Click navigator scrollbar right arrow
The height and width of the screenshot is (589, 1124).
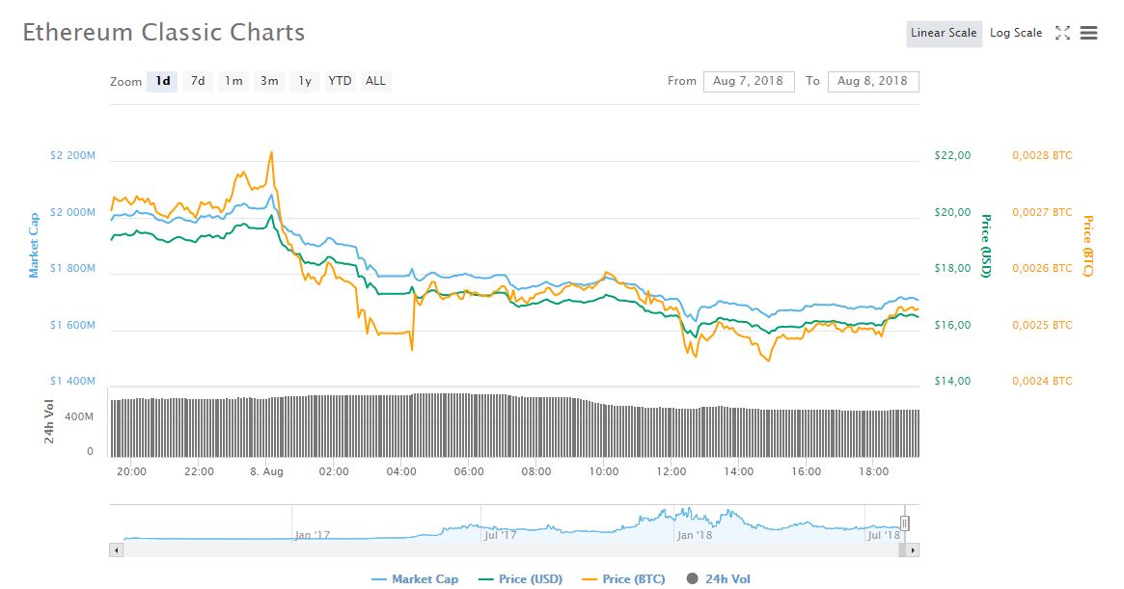pyautogui.click(x=913, y=549)
